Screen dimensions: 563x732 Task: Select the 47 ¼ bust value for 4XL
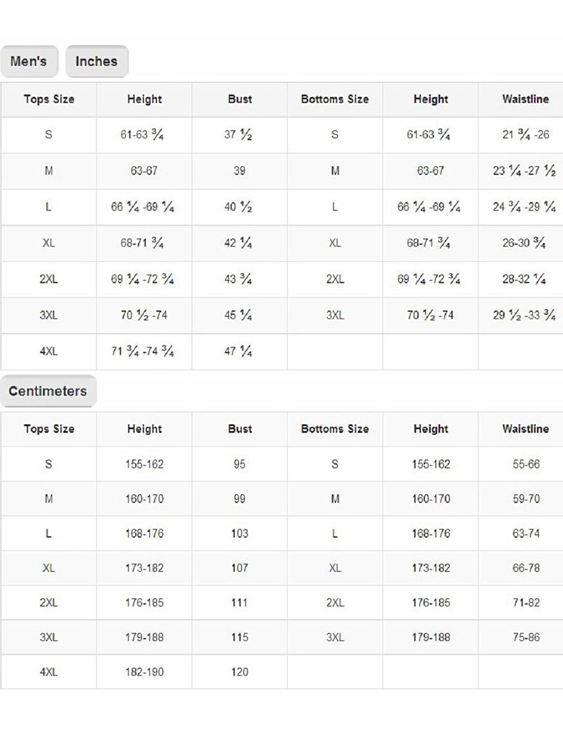click(239, 352)
